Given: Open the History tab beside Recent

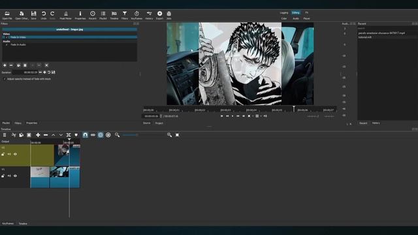Looking at the screenshot, I should (x=376, y=123).
